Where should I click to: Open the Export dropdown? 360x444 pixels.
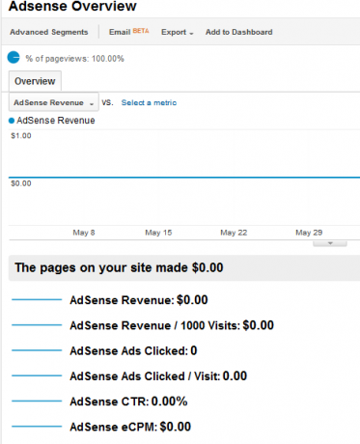177,32
